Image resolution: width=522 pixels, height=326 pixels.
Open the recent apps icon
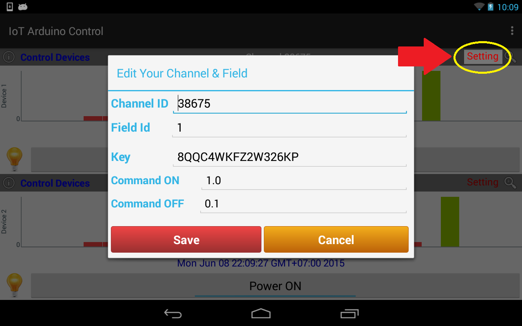[349, 313]
